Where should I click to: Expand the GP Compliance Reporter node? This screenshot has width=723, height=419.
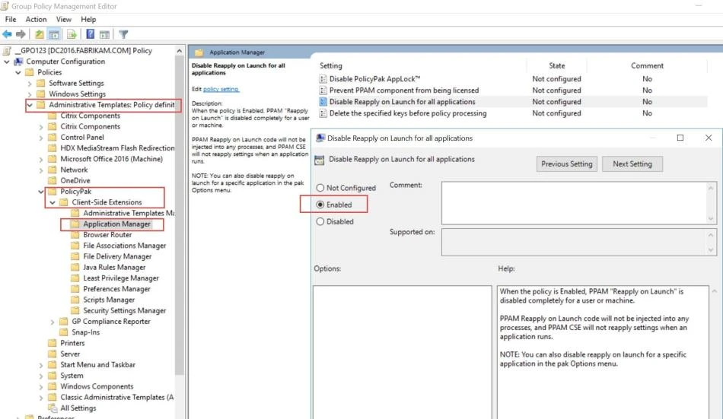tap(53, 322)
